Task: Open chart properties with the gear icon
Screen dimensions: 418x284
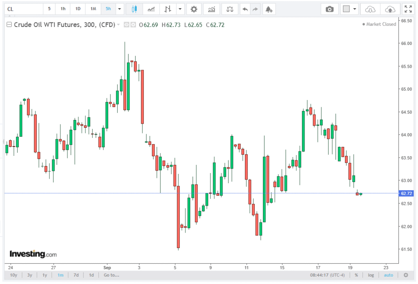Action: 194,9
